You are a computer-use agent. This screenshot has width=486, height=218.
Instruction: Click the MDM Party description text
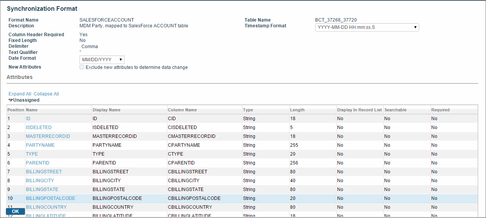(x=133, y=26)
